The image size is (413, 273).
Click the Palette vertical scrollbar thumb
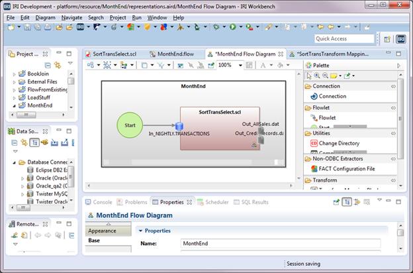[400, 119]
